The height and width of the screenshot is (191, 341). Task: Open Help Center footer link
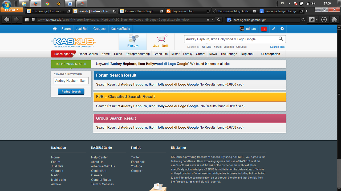click(99, 158)
